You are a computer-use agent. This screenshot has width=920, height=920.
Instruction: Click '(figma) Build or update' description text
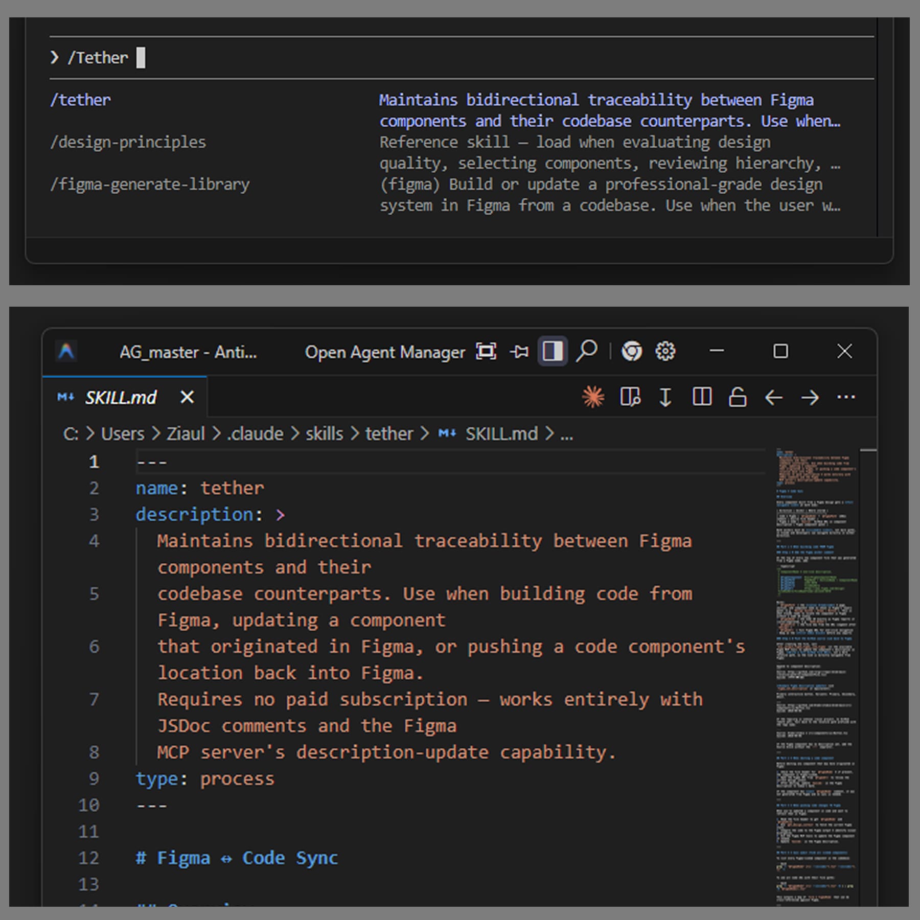pyautogui.click(x=610, y=195)
